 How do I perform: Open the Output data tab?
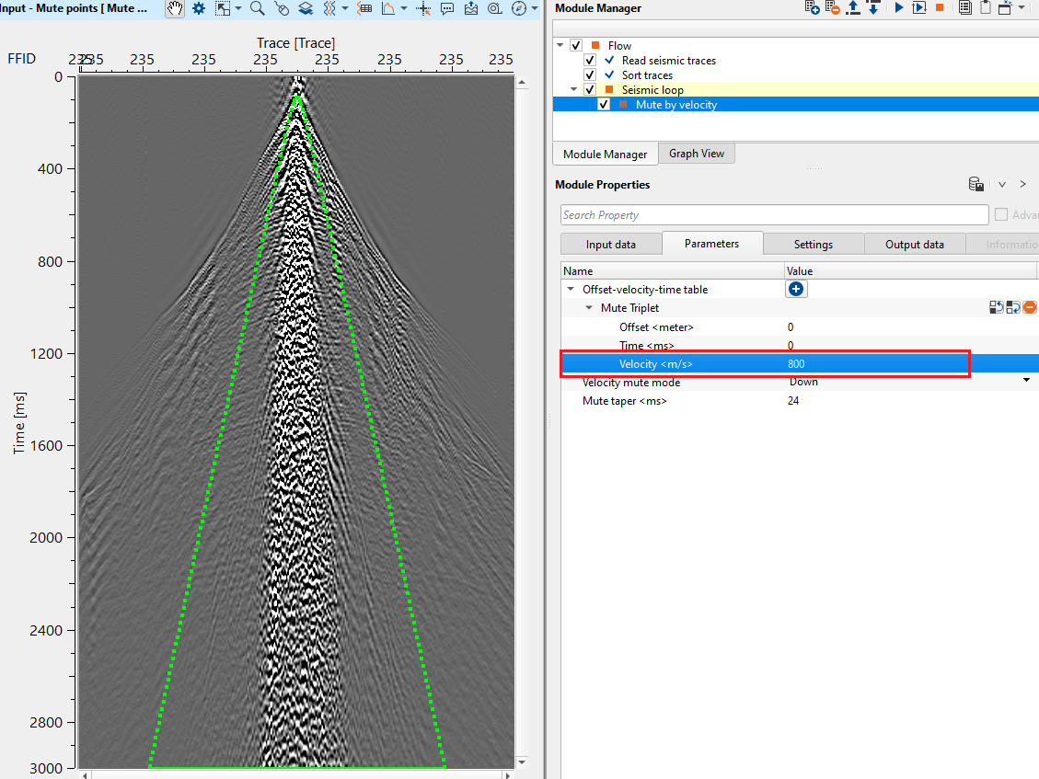[x=914, y=244]
